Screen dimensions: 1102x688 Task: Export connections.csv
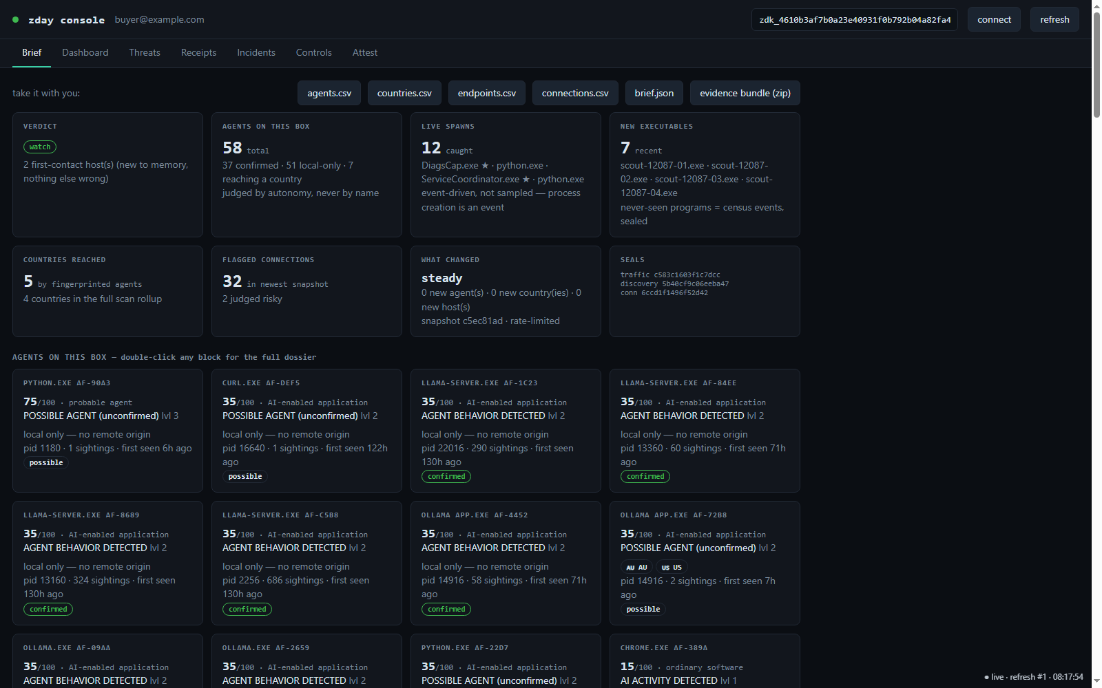coord(575,93)
